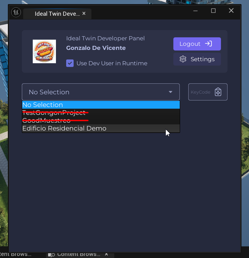Viewport: 249px width, 258px height.
Task: Select the GoodMuestreo project entry
Action: click(x=101, y=120)
